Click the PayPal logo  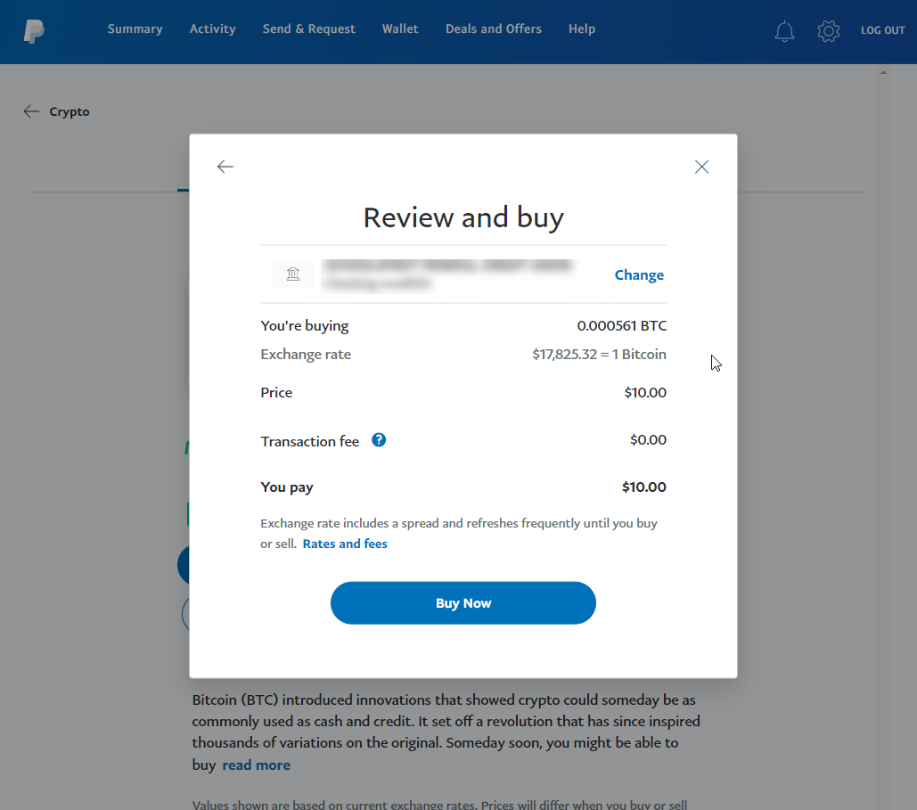(x=35, y=30)
